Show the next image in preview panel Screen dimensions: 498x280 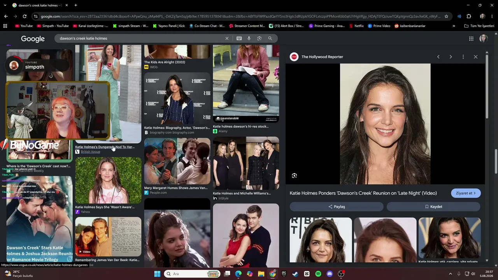[x=451, y=57]
